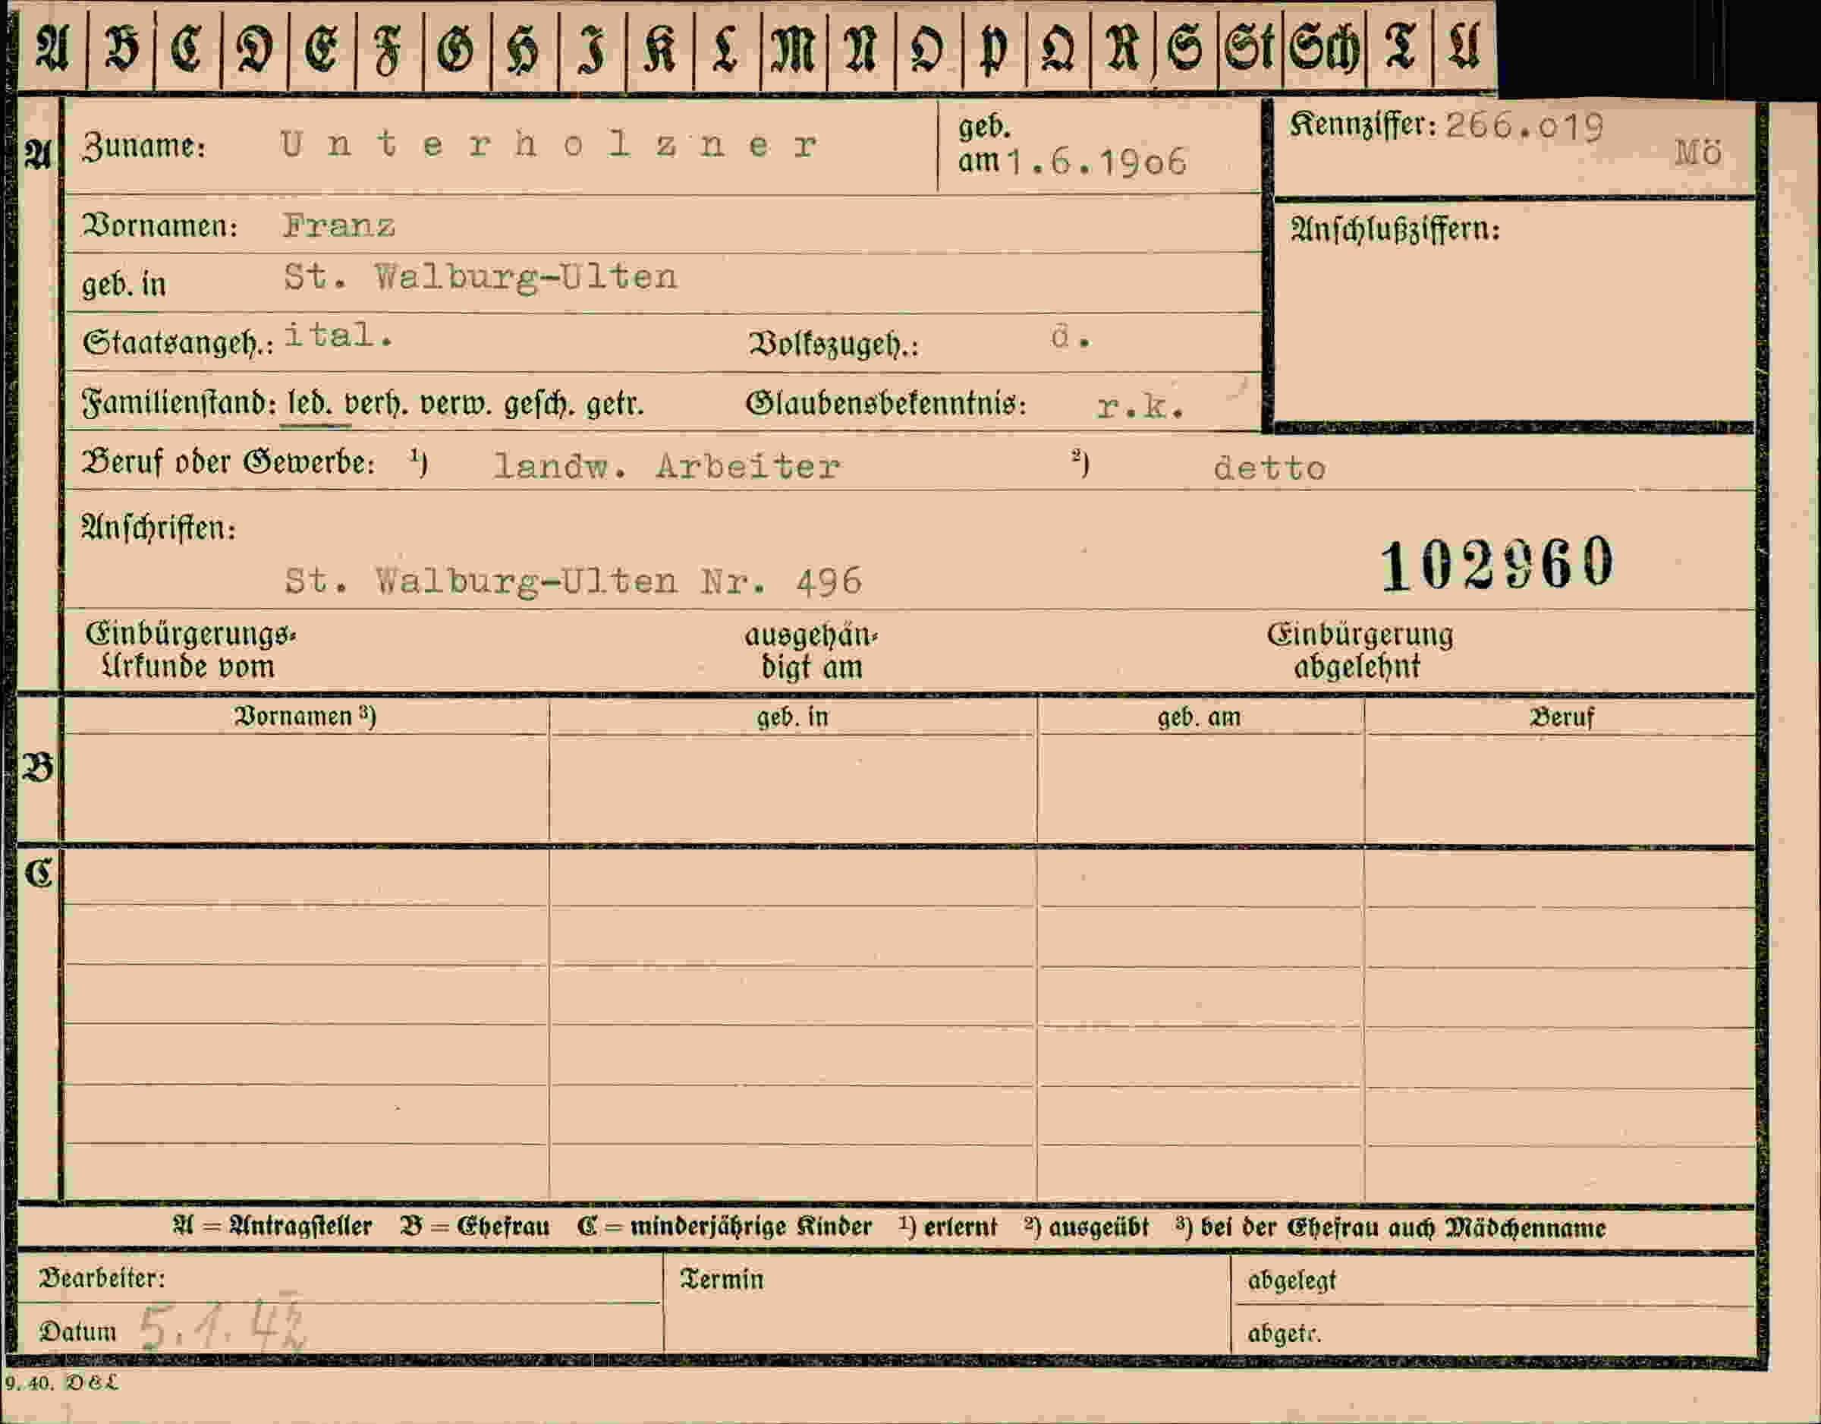
Task: Click the 'geb. am' table column header
Action: click(1199, 717)
